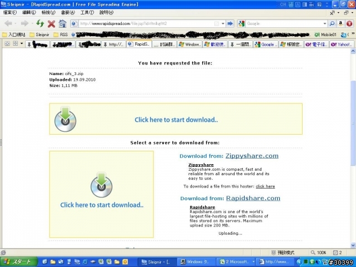
Task: Reload the page with green refresh arrows
Action: pos(40,23)
